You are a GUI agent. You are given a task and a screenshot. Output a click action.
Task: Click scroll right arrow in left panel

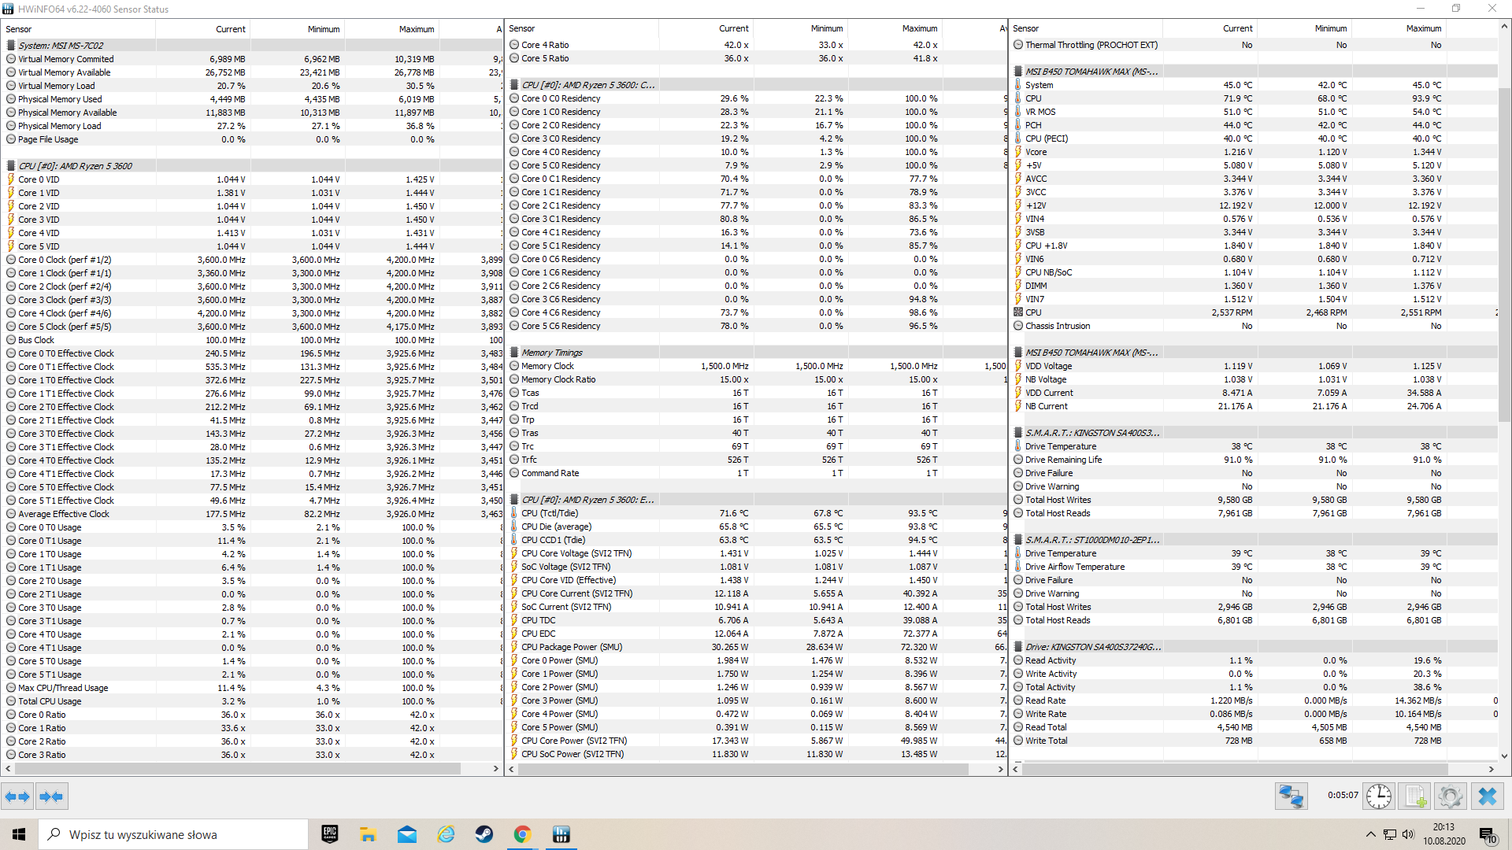pos(496,768)
